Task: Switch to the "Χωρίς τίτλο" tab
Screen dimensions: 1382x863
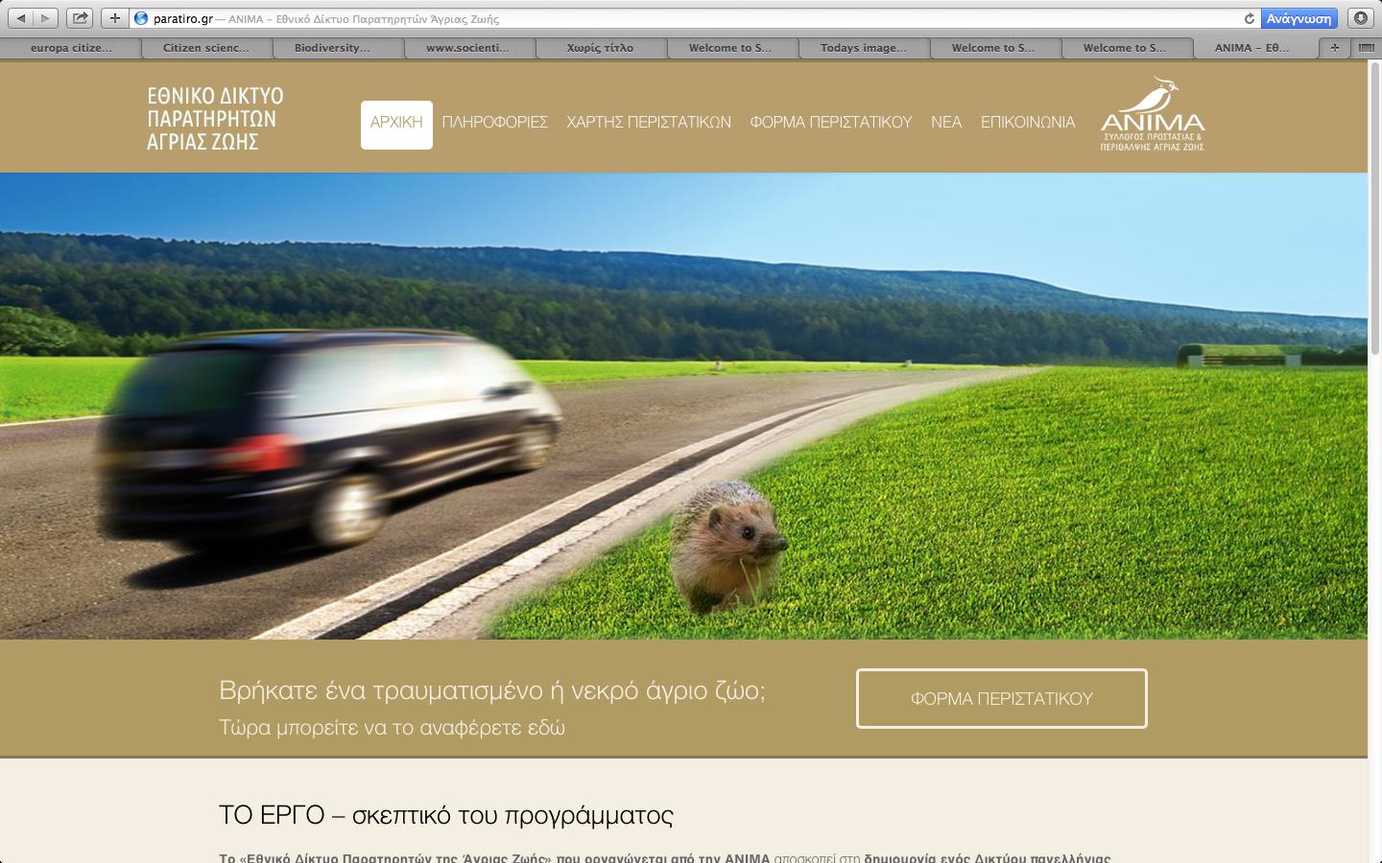Action: tap(601, 48)
